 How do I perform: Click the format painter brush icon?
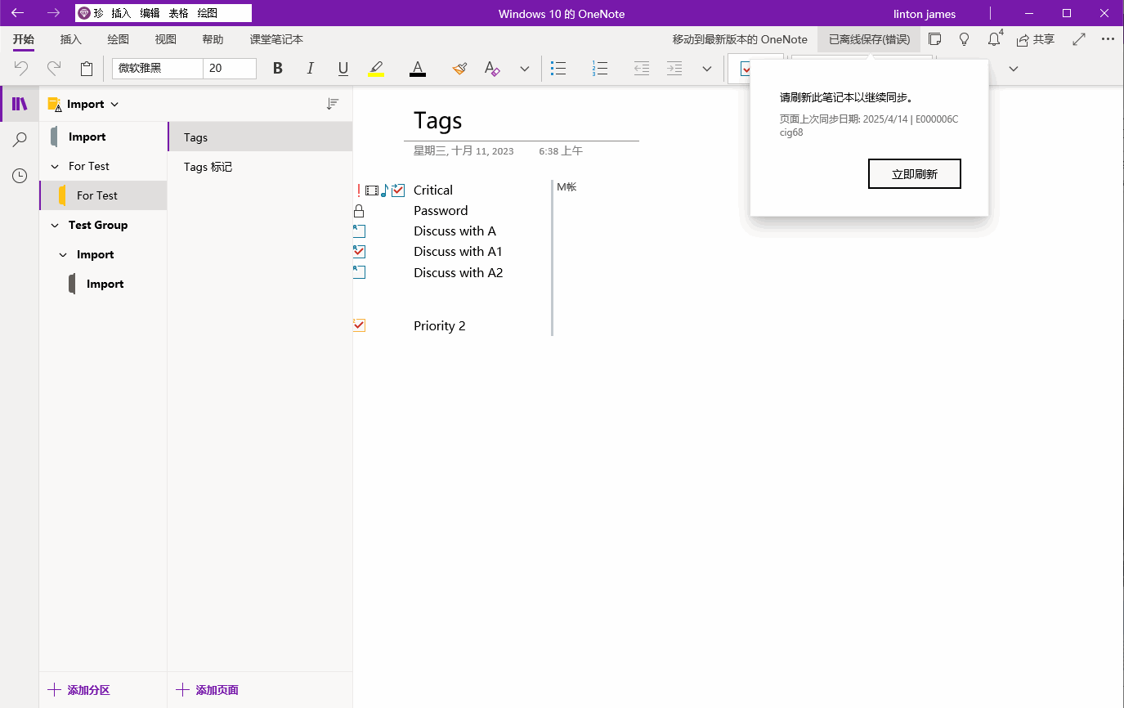click(459, 69)
